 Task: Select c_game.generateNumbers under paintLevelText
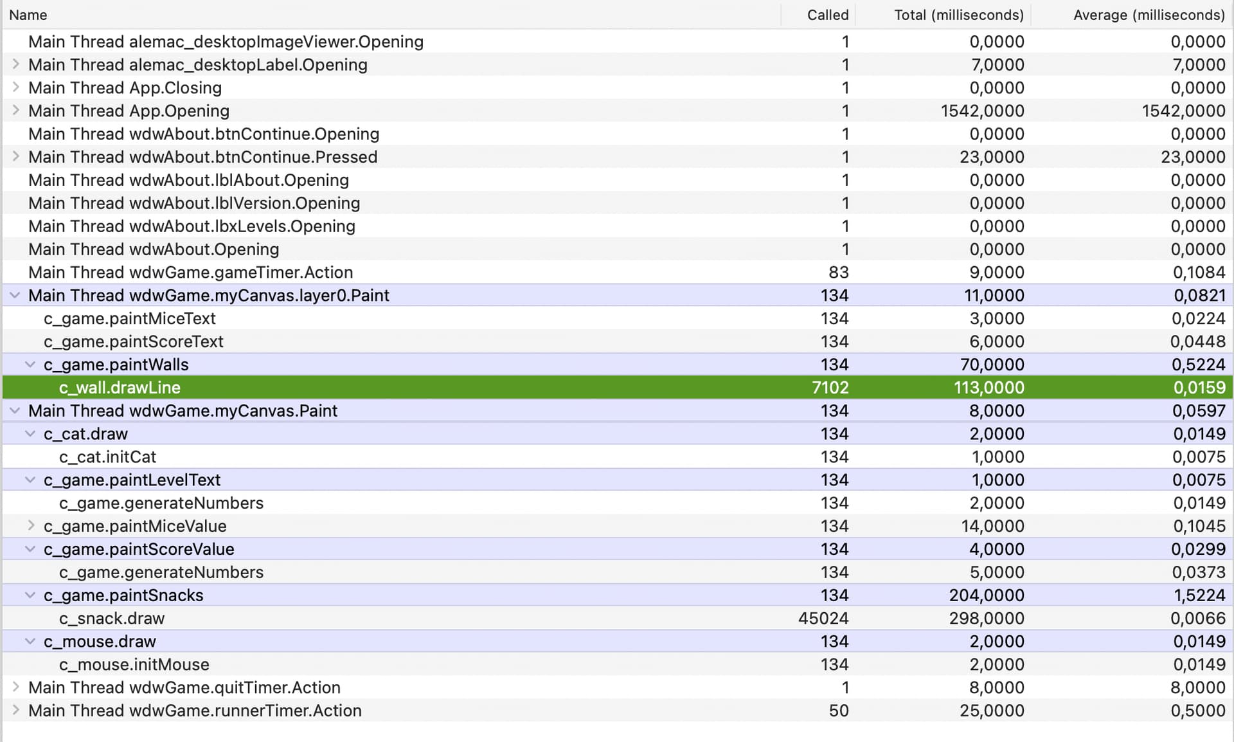(617, 503)
